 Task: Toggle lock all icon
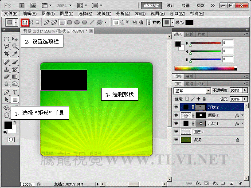[x=204, y=99]
